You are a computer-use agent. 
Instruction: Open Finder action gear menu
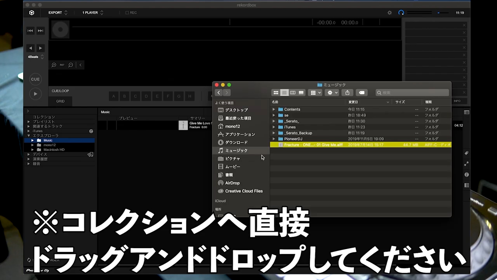tap(332, 93)
